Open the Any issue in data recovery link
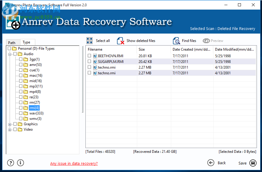The width and height of the screenshot is (262, 172). (74, 164)
